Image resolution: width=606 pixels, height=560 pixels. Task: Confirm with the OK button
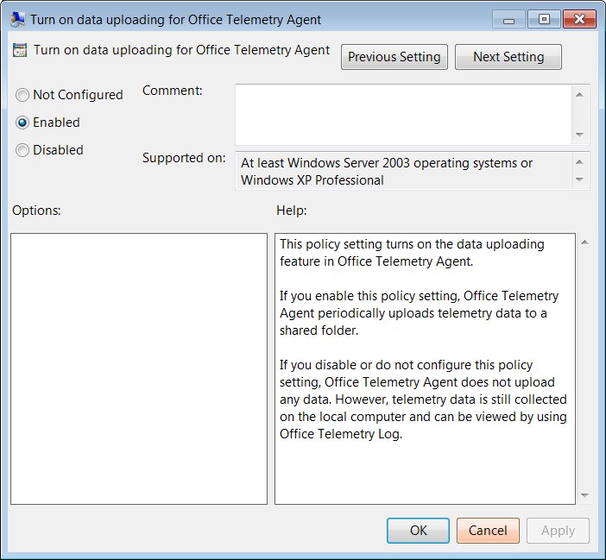tap(418, 531)
